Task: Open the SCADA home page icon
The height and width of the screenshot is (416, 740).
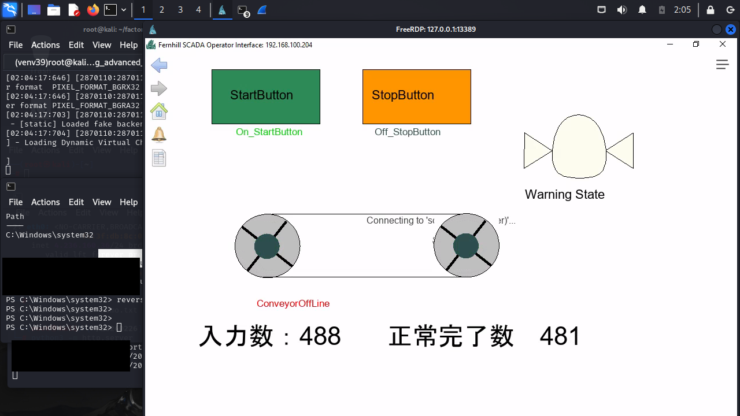Action: [x=159, y=111]
